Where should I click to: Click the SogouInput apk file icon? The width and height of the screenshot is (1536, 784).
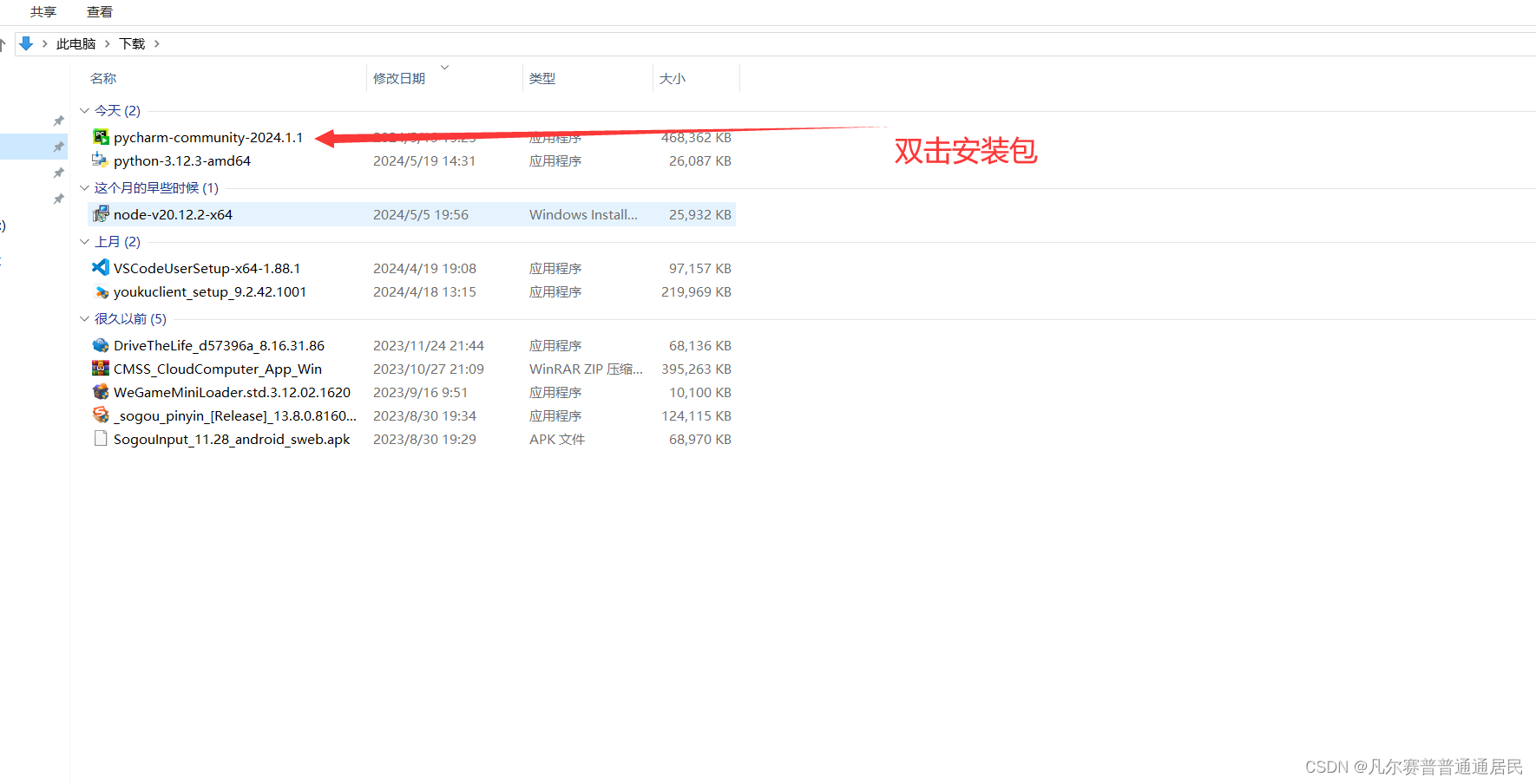101,439
